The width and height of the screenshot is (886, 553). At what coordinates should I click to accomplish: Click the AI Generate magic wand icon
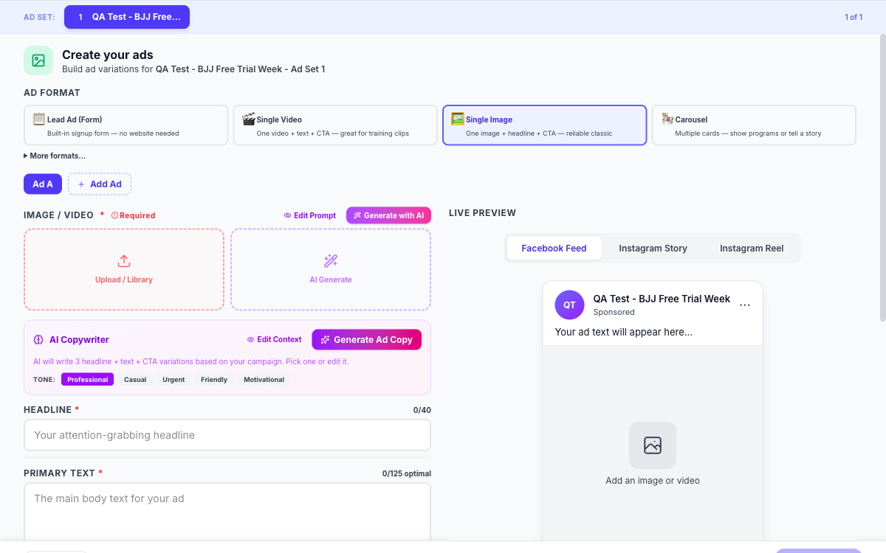click(x=331, y=261)
